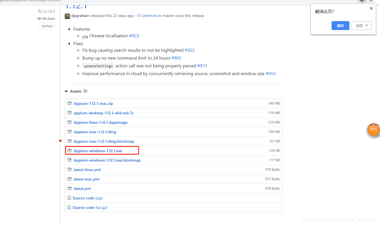Click the blue 翻译 translate button
Screen dimensions: 380x225
click(340, 26)
